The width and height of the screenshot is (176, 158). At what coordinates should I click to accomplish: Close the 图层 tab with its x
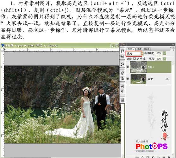click(134, 49)
